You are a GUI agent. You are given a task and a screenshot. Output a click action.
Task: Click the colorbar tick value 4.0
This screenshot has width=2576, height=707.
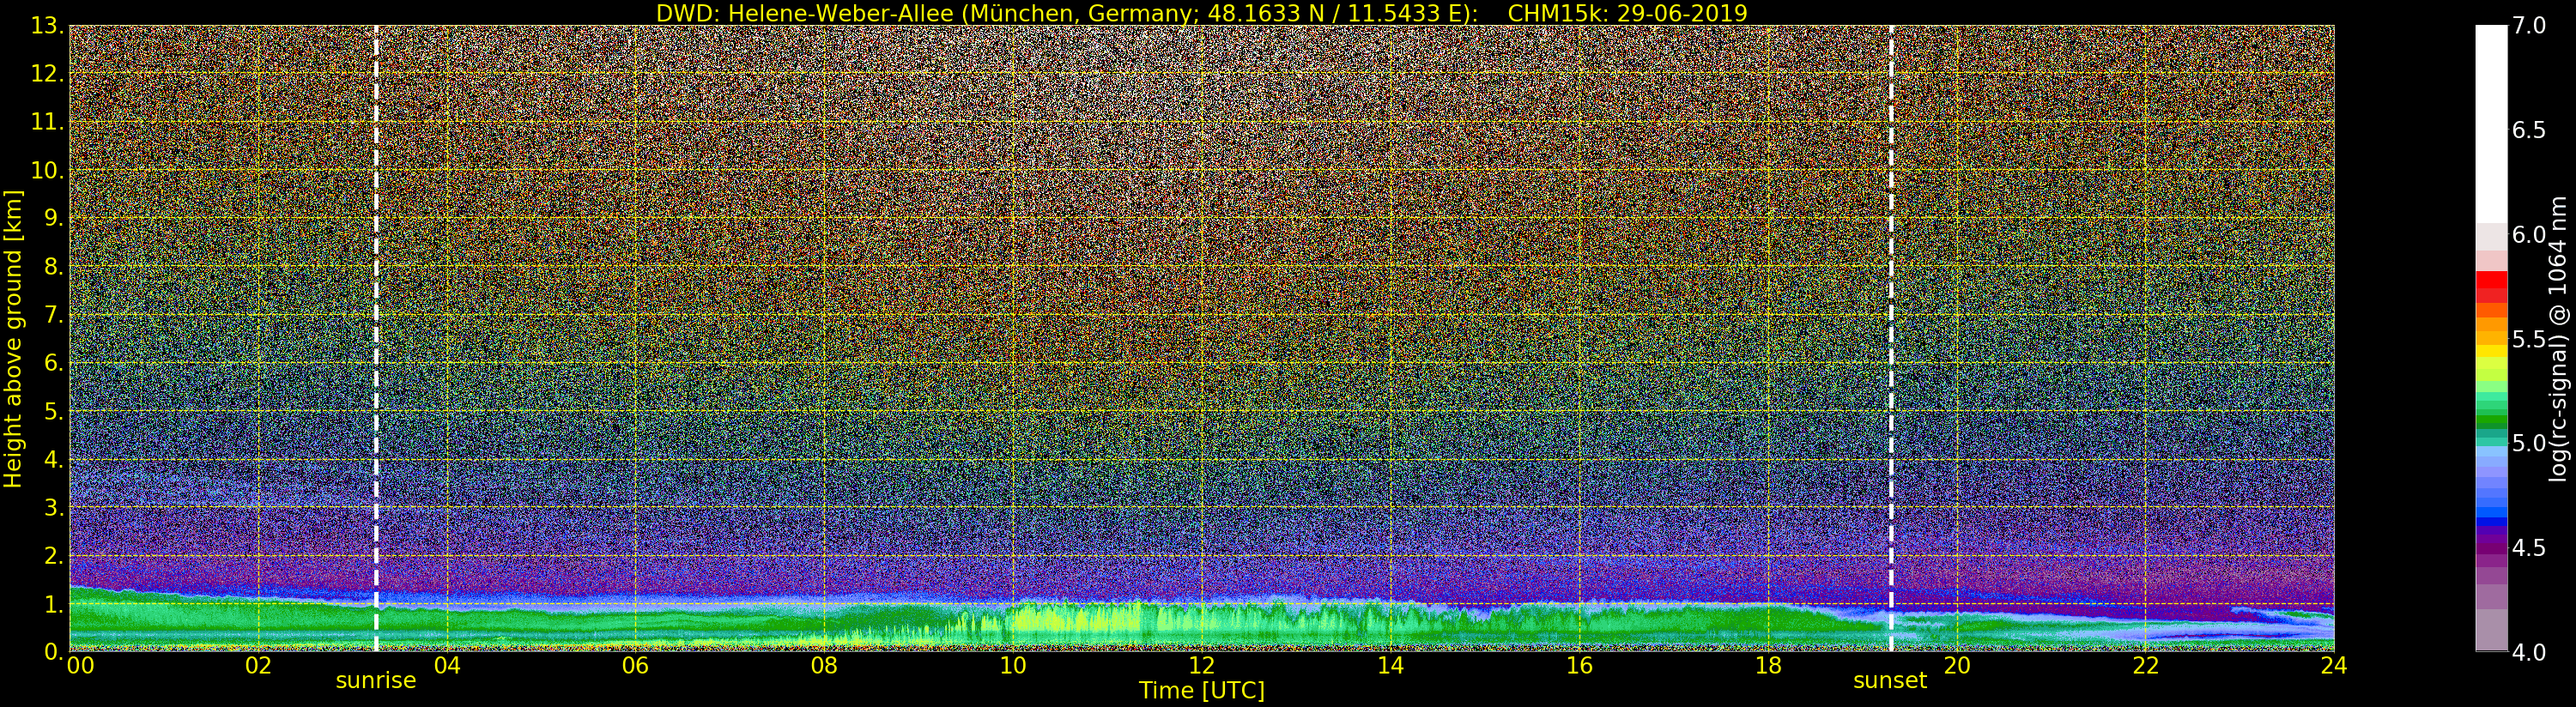point(2529,652)
